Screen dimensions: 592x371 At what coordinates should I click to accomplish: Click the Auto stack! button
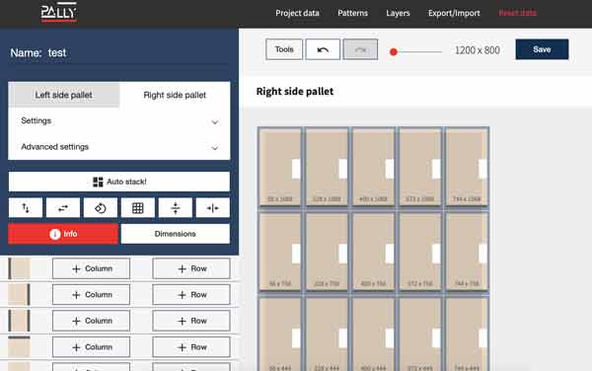[119, 182]
